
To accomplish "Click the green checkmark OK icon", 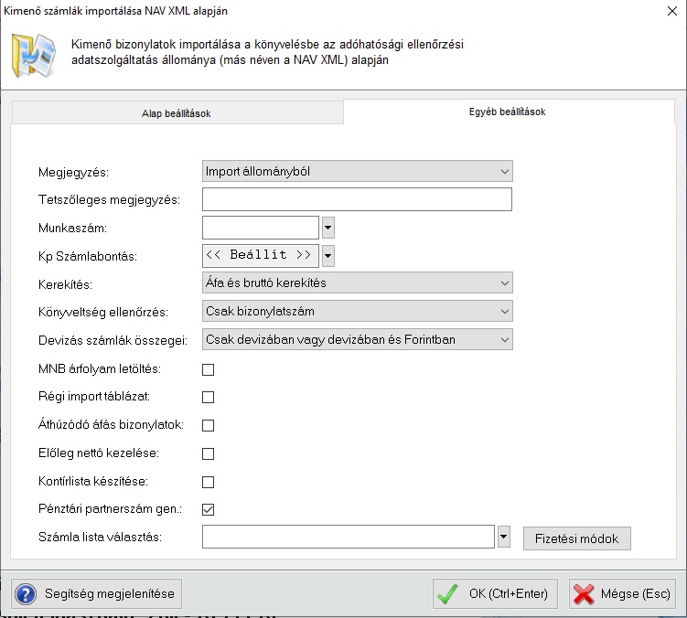I will click(447, 594).
